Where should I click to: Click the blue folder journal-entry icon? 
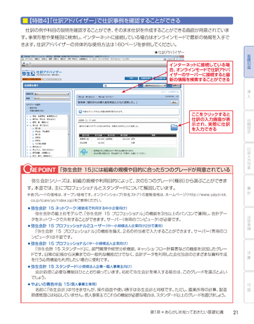(x=174, y=127)
